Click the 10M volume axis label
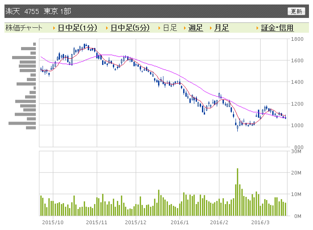This screenshot has width=313, height=230. pyautogui.click(x=296, y=194)
